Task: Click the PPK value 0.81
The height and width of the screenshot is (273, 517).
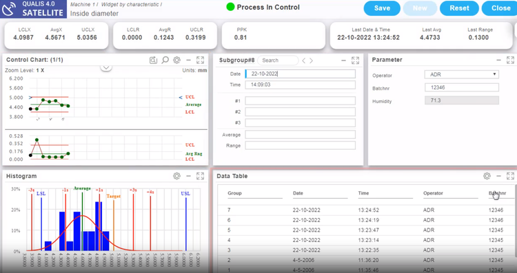Action: [x=241, y=38]
